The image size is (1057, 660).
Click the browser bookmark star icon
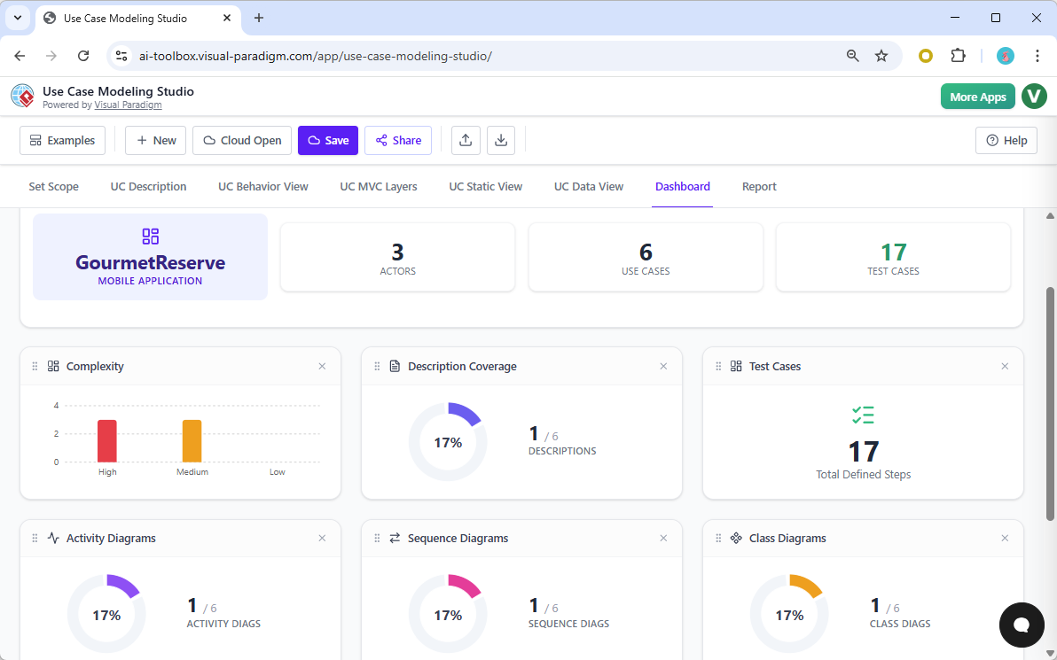click(881, 55)
